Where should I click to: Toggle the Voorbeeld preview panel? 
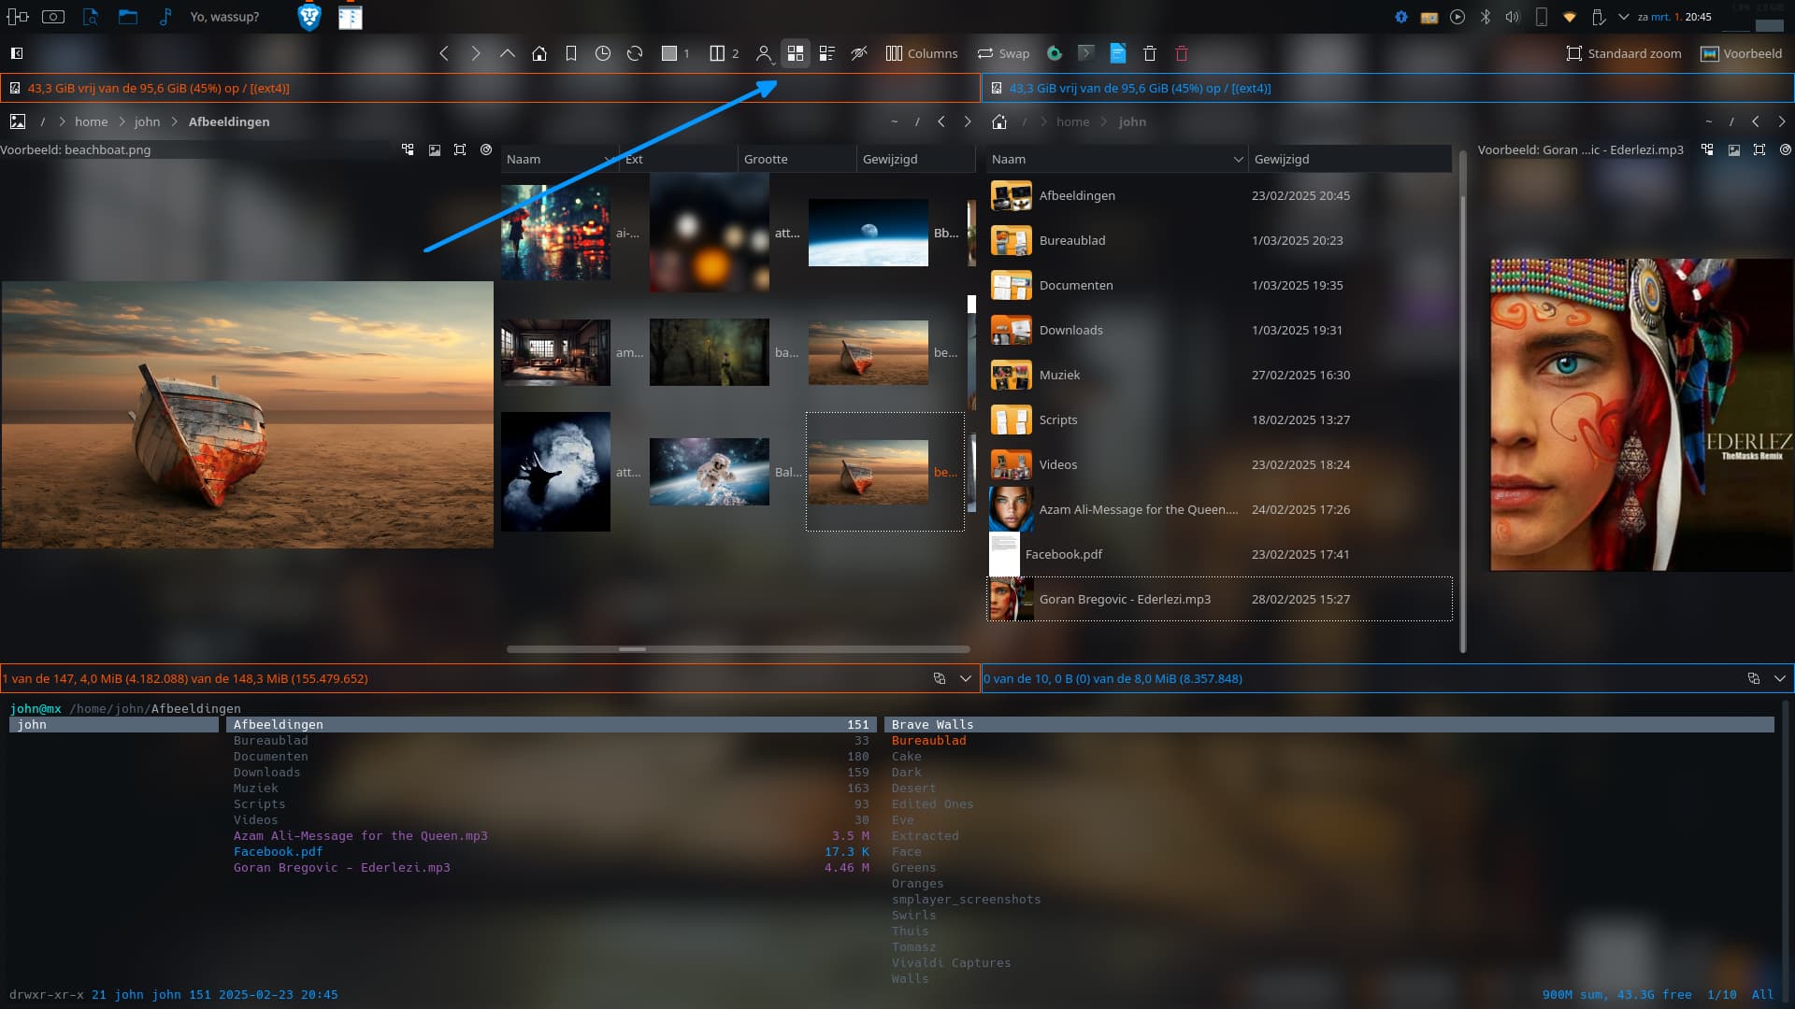click(1742, 54)
